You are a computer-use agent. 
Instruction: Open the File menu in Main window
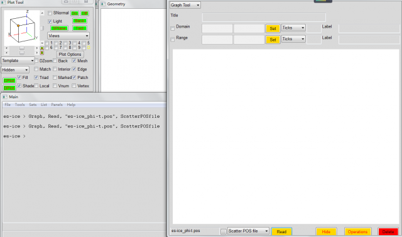[8, 105]
